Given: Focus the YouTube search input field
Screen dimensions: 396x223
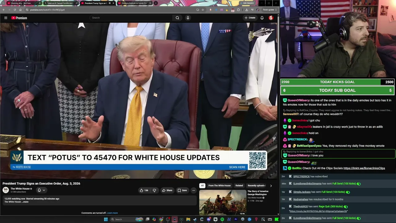Looking at the screenshot, I should click(x=131, y=18).
